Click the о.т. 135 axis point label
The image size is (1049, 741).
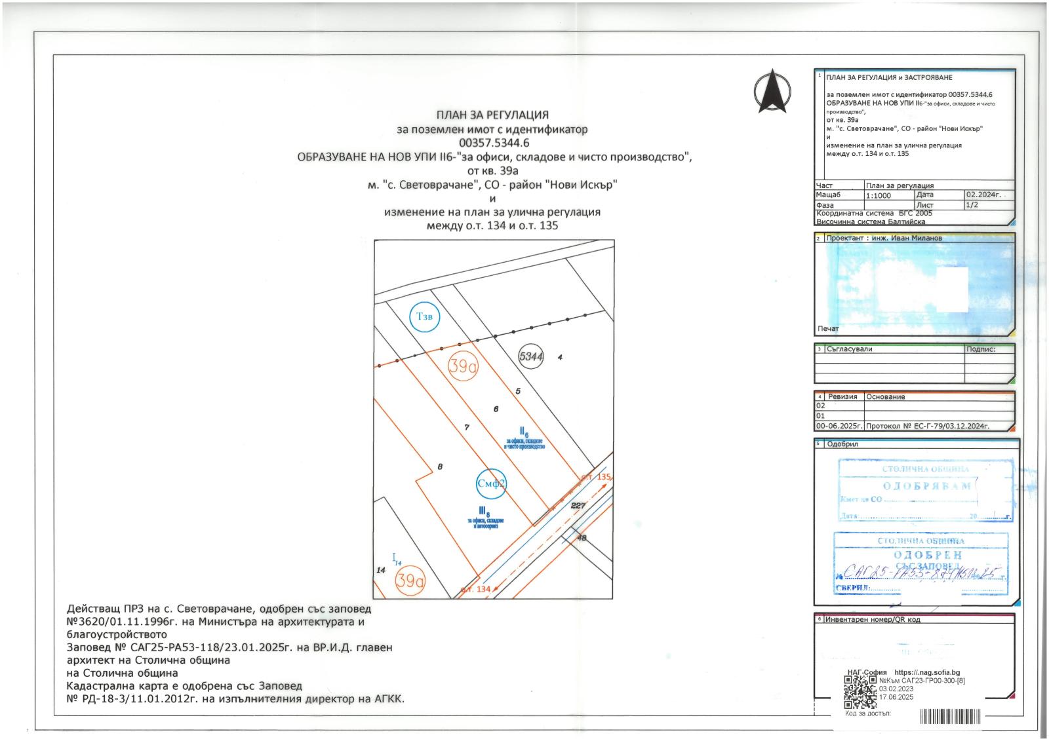click(x=596, y=477)
